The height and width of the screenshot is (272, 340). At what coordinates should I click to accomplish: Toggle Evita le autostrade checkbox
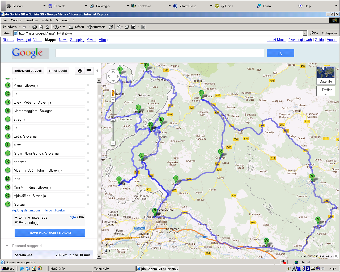pos(16,217)
